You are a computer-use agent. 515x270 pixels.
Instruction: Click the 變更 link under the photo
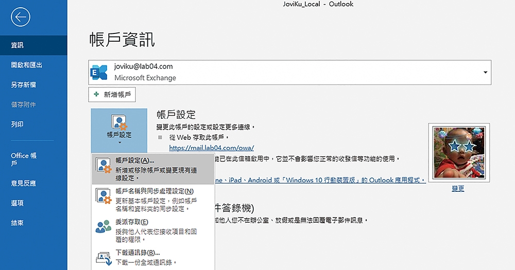pyautogui.click(x=458, y=189)
